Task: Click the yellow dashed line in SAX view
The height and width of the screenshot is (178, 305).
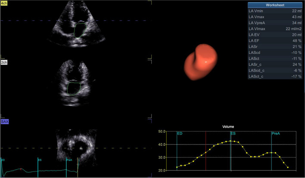Action: 76,148
